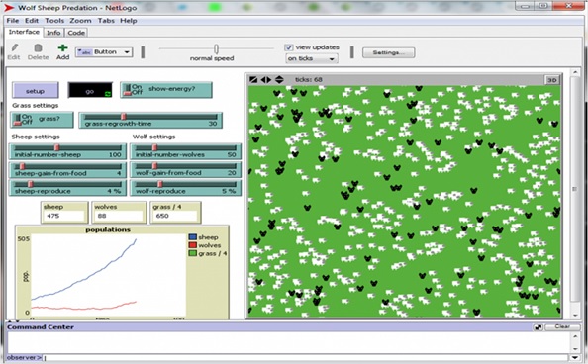Click the 3D view button
The width and height of the screenshot is (588, 364).
point(551,80)
